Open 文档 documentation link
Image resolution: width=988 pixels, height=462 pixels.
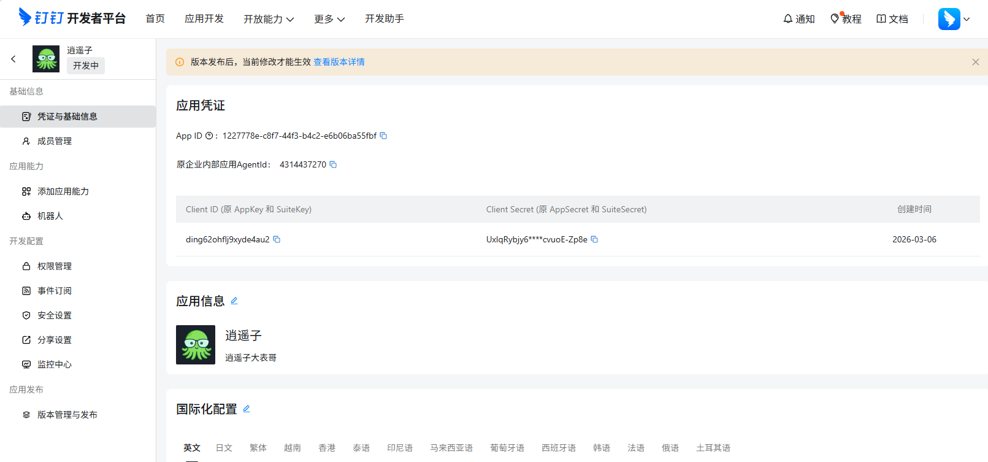click(x=892, y=19)
